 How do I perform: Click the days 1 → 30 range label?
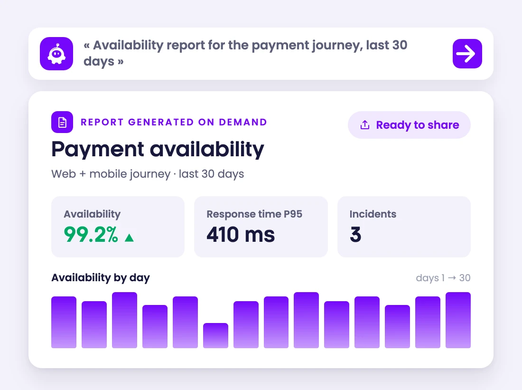tap(443, 278)
